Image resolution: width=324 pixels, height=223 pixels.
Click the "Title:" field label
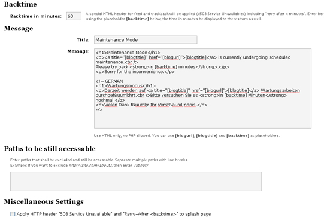click(83, 40)
